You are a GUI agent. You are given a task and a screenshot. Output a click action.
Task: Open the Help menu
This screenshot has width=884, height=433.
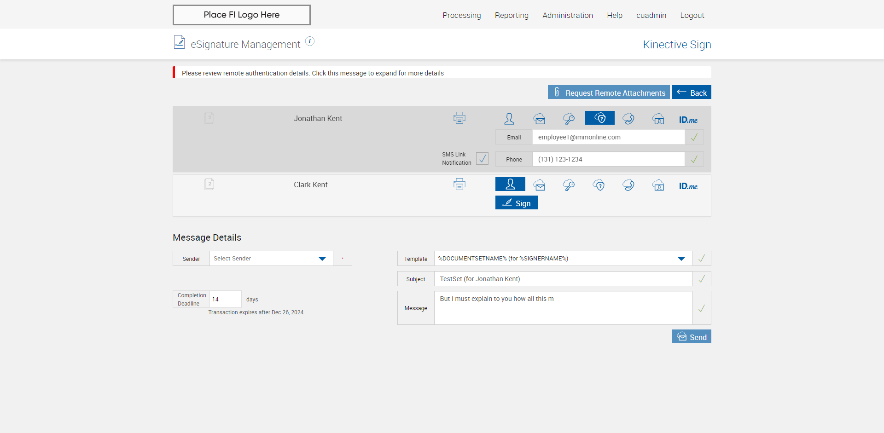tap(615, 15)
